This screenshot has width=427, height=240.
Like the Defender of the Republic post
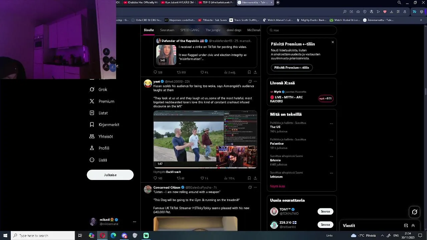point(204,72)
